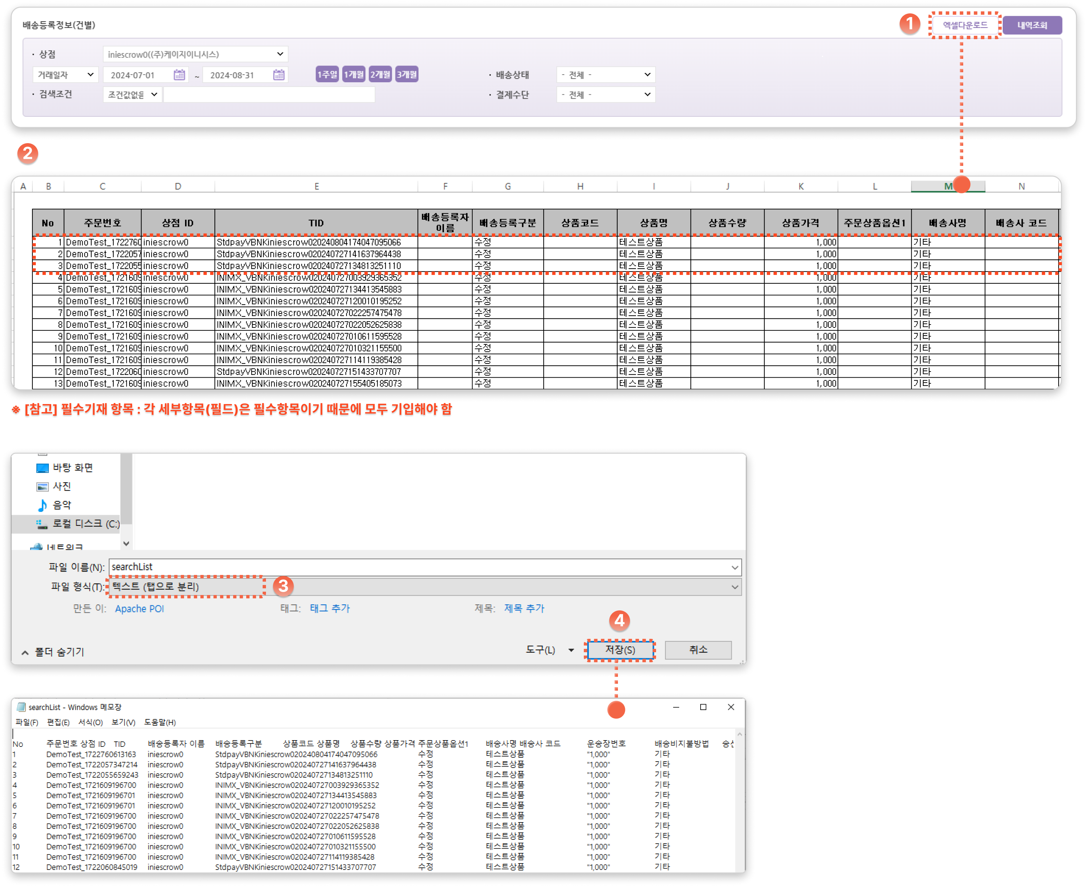This screenshot has width=1087, height=887.
Task: Open the 파일 형식 file type dropdown
Action: [x=425, y=587]
